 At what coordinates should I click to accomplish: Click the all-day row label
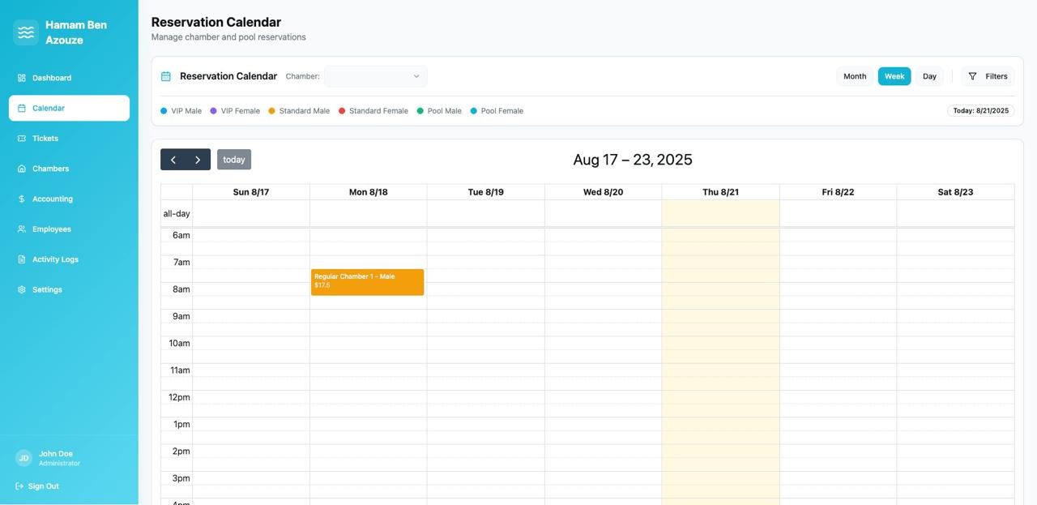(177, 214)
